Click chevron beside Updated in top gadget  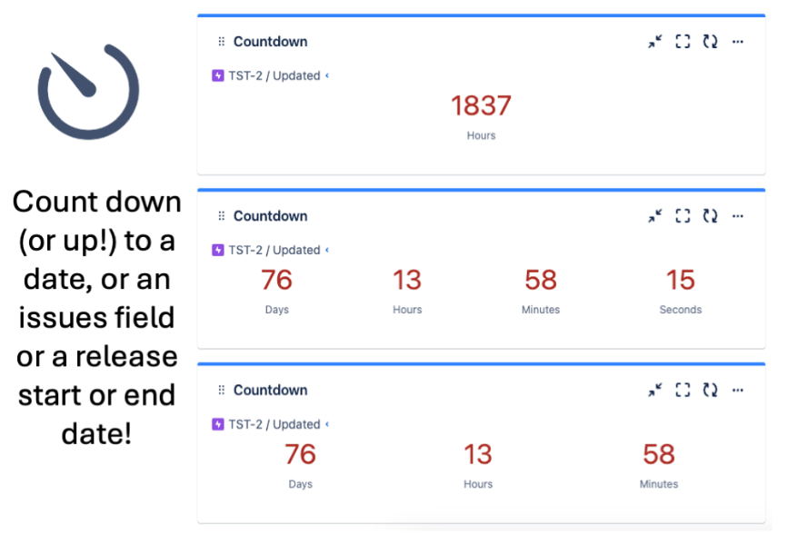click(327, 76)
